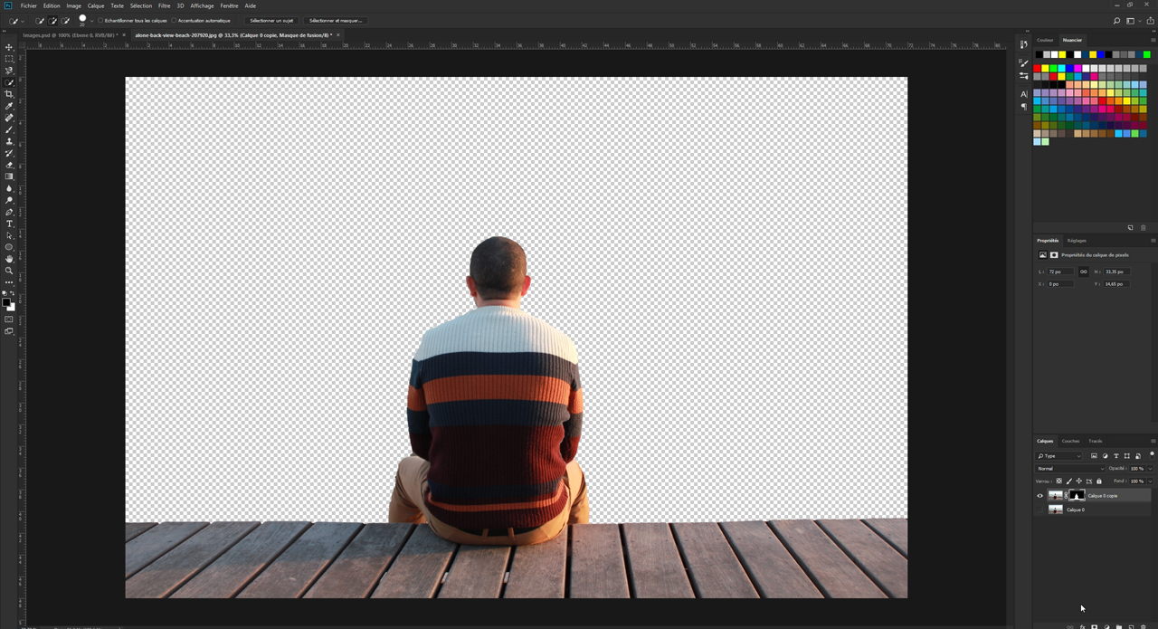Screen dimensions: 1158x629
Task: Toggle the layer filter switch on/off
Action: pos(1152,455)
